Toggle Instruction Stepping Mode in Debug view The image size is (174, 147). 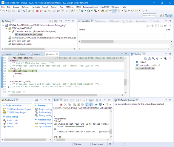click(61, 21)
